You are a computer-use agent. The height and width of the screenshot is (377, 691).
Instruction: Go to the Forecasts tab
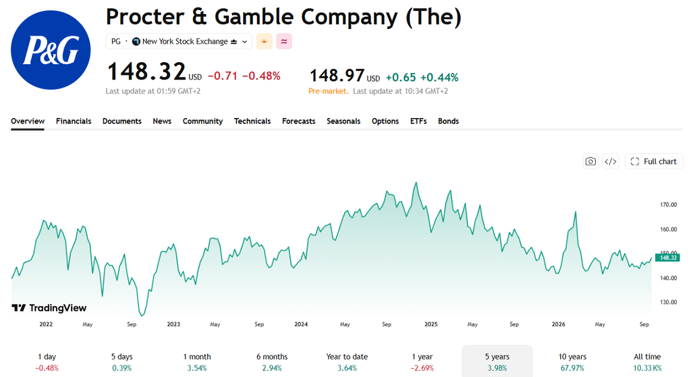[x=299, y=121]
